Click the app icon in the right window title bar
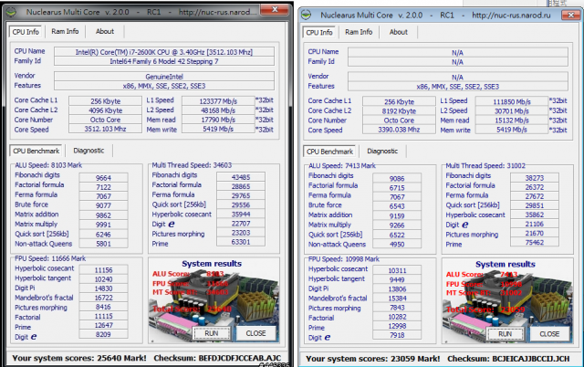The height and width of the screenshot is (367, 584). click(307, 16)
